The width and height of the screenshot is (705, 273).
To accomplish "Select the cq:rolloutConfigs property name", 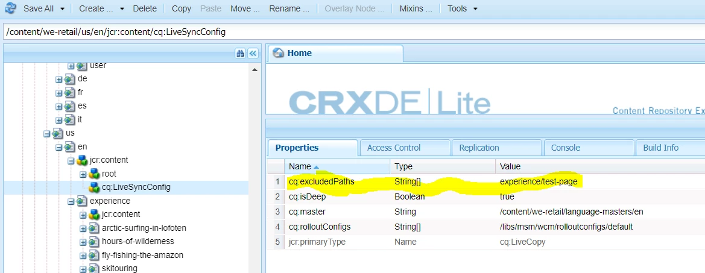I will click(x=320, y=227).
